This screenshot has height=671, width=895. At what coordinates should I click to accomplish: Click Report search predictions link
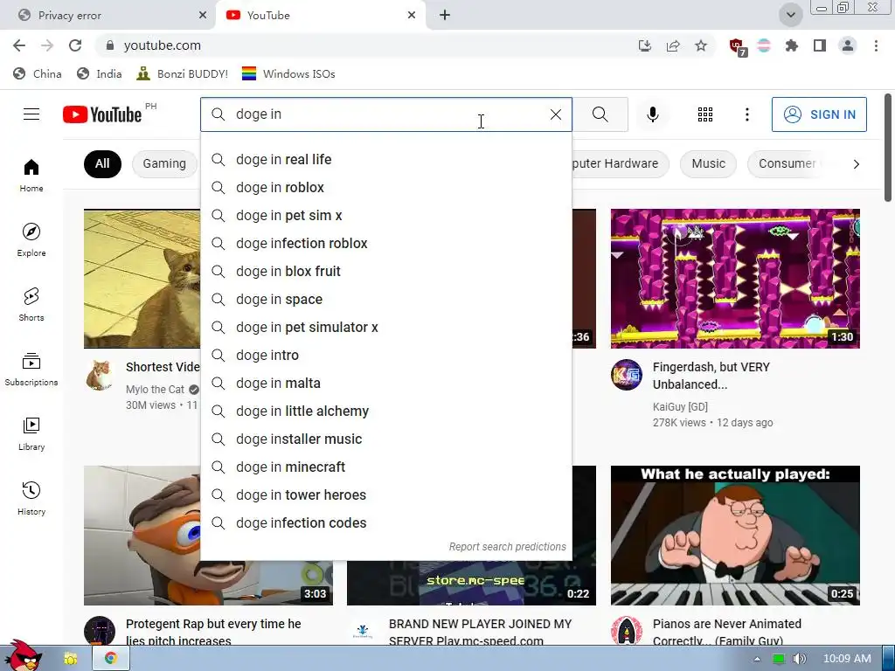508,547
